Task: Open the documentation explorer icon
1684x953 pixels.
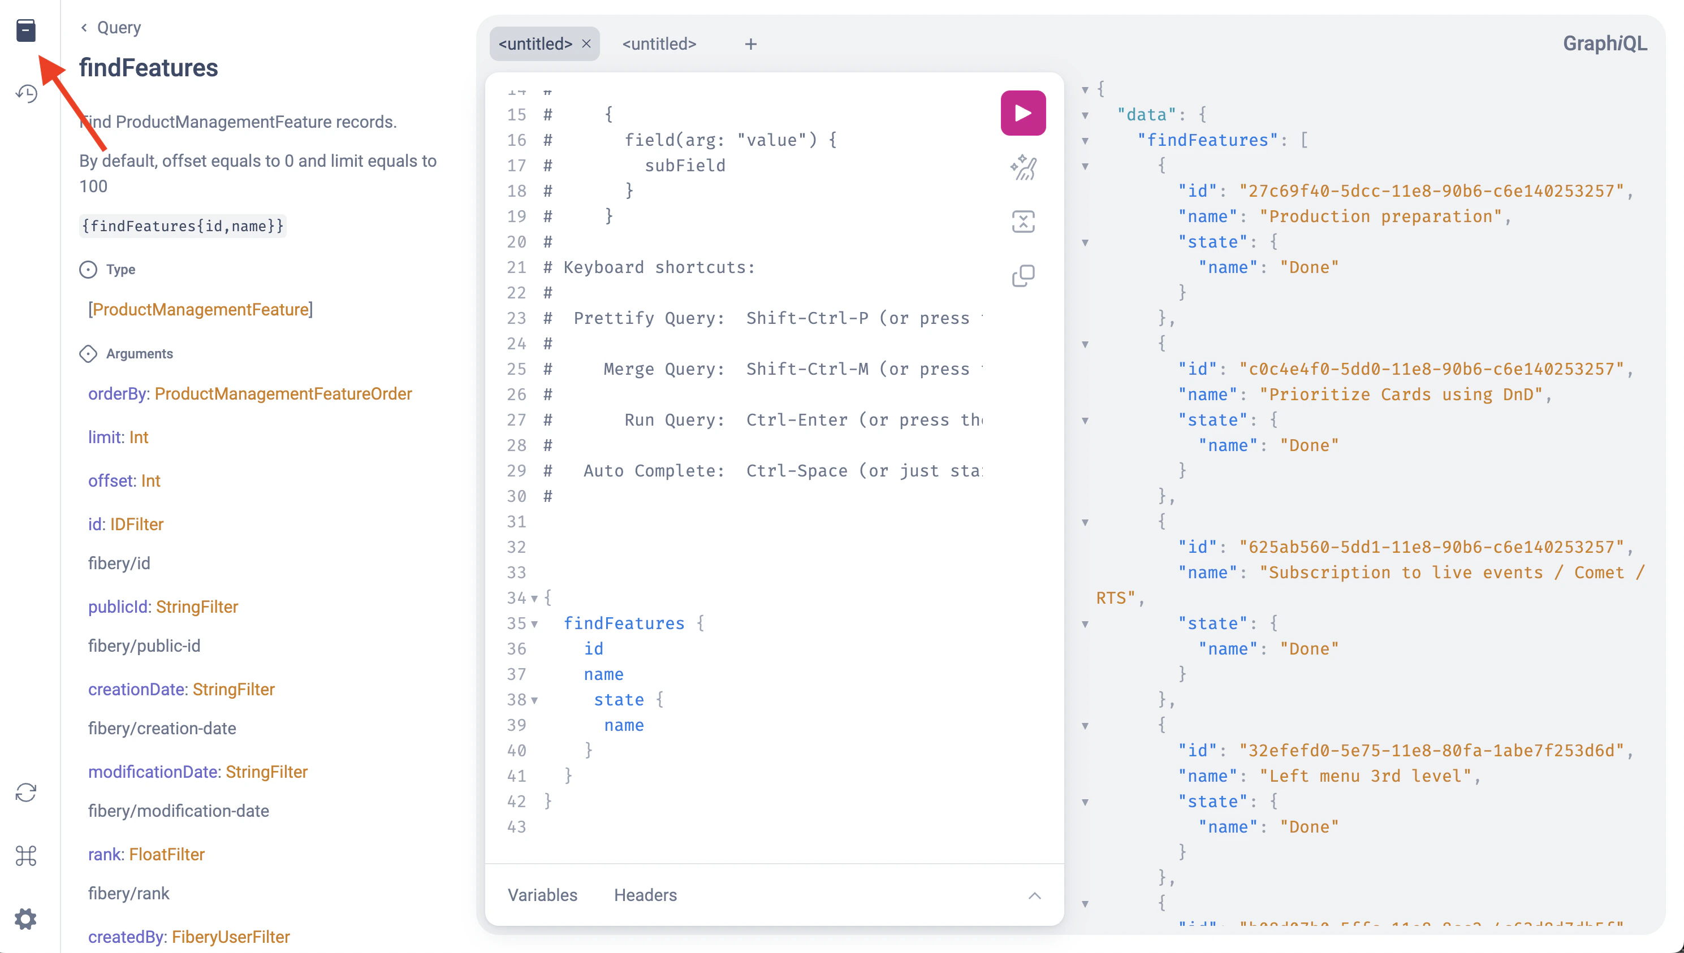Action: tap(26, 30)
